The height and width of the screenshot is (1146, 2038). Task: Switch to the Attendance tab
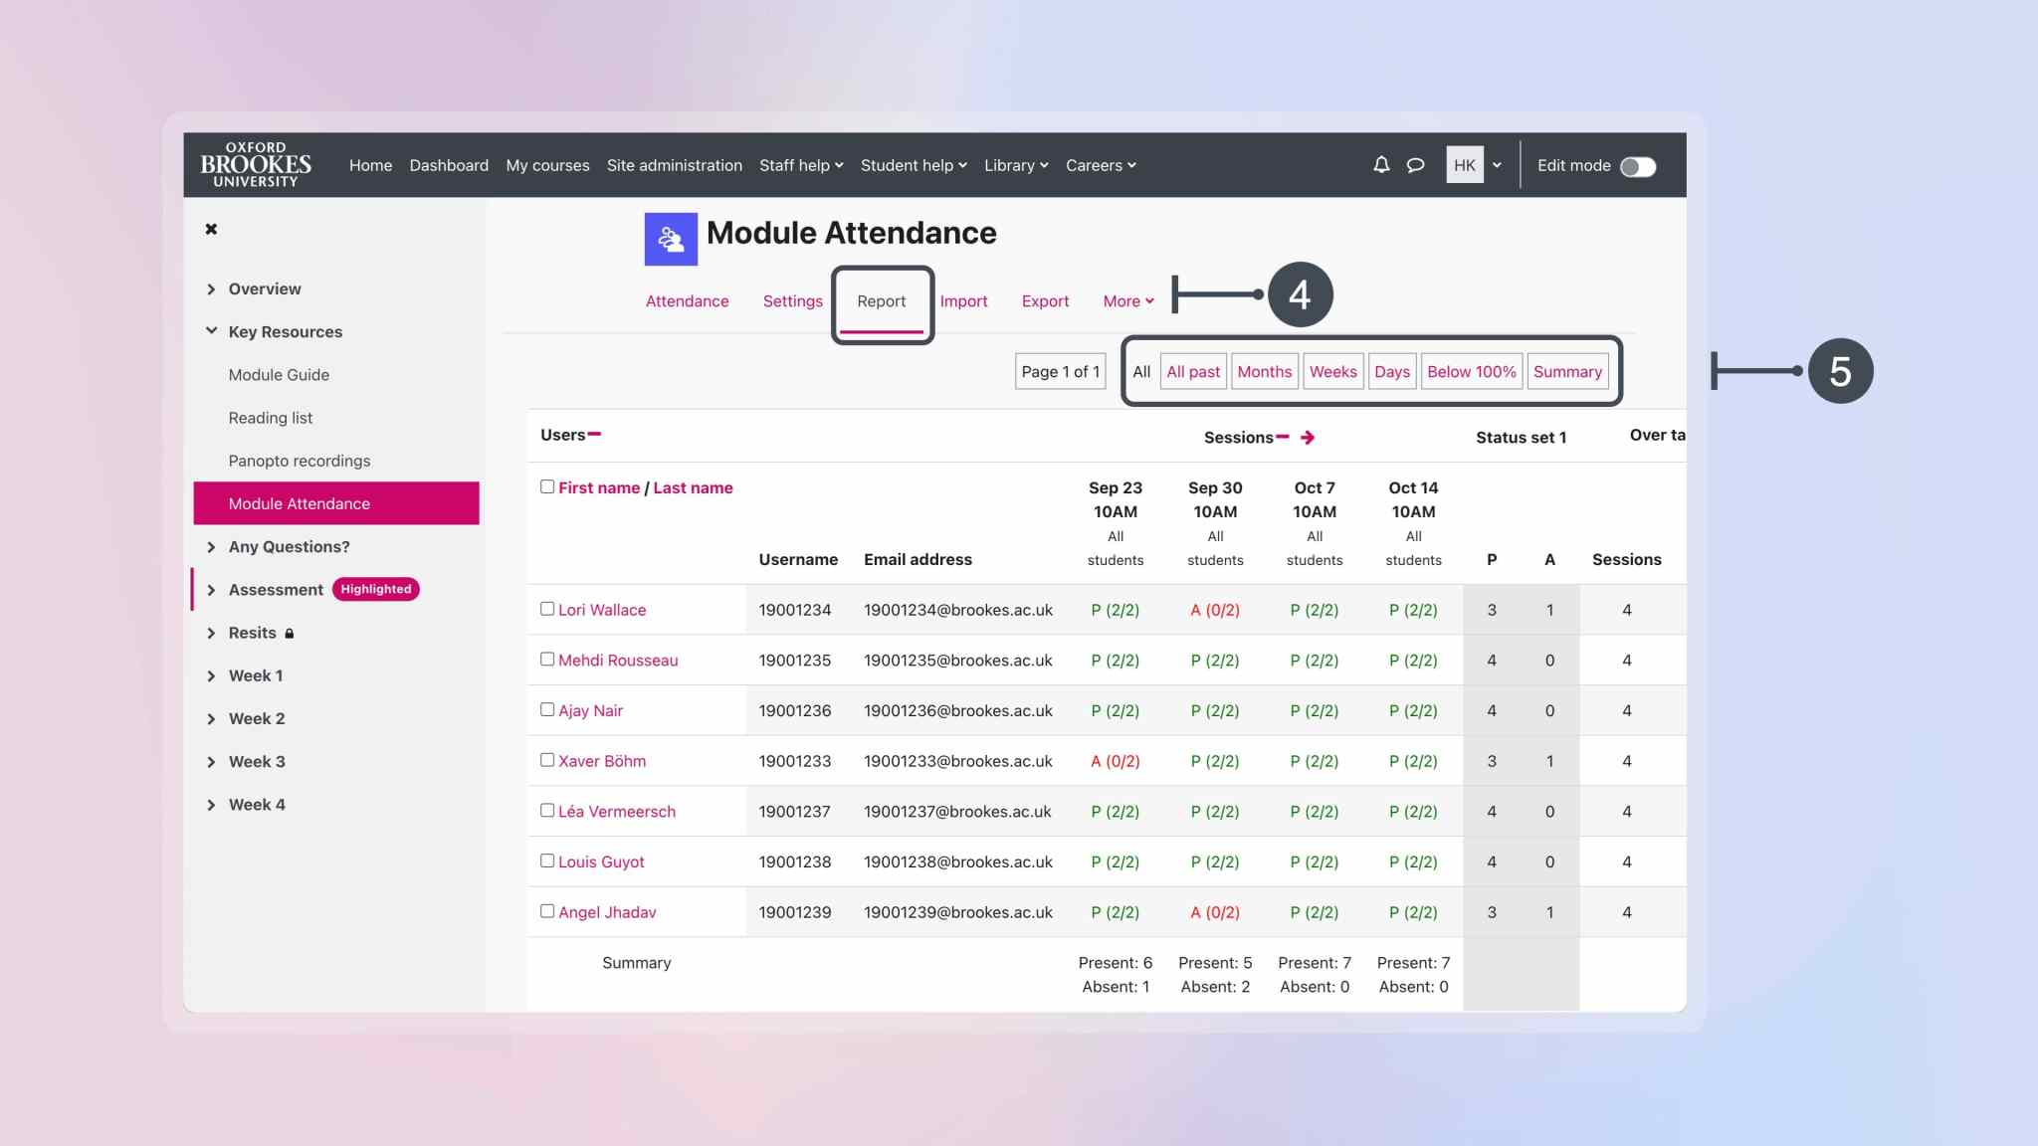coord(687,300)
